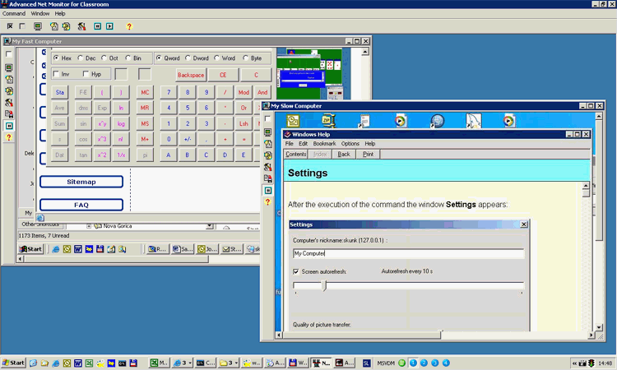Click the yellow help question mark in main toolbar
The image size is (617, 370).
pos(128,26)
